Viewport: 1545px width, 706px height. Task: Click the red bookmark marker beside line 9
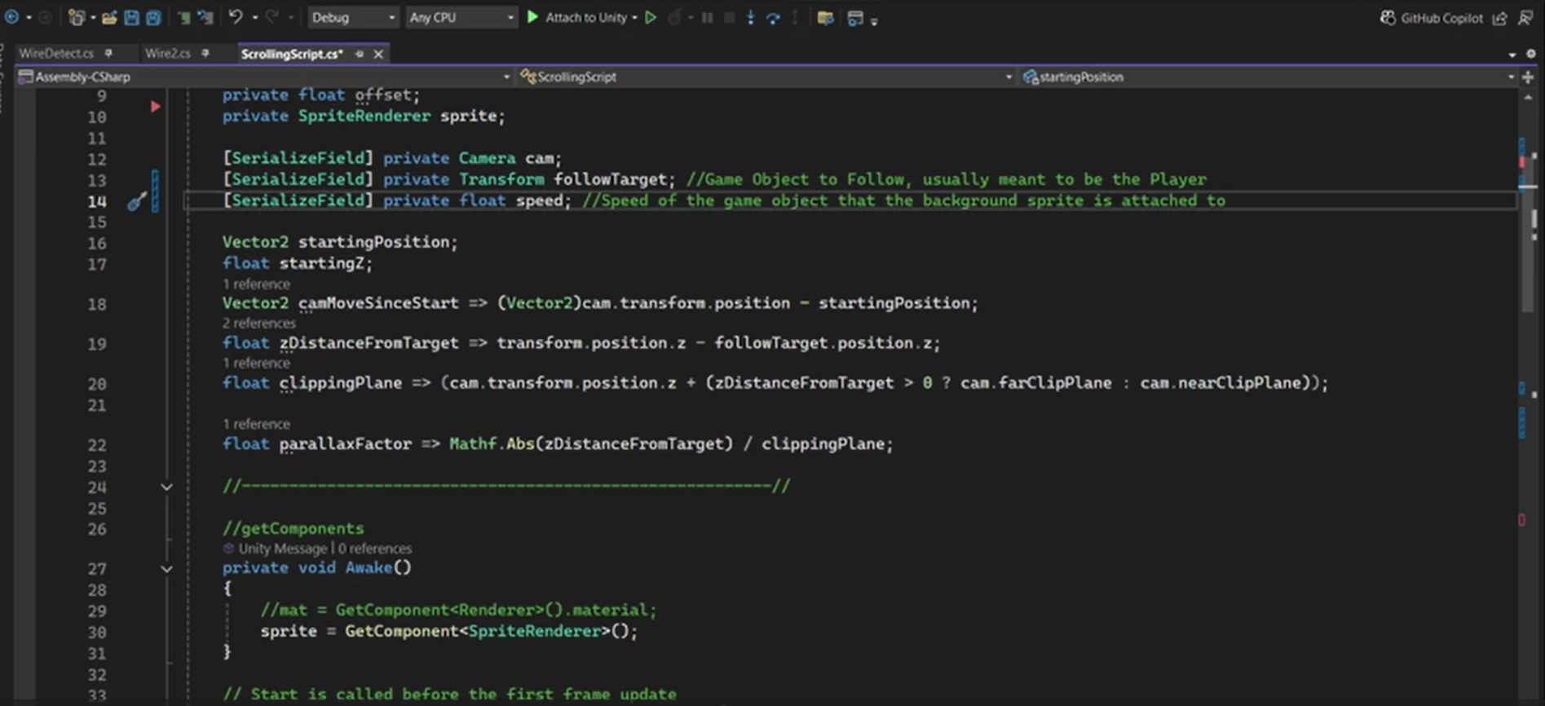click(x=155, y=107)
